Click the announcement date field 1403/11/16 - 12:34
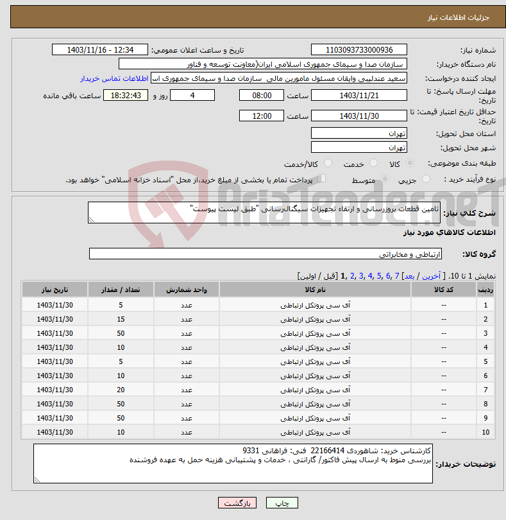The image size is (506, 520). tap(100, 49)
